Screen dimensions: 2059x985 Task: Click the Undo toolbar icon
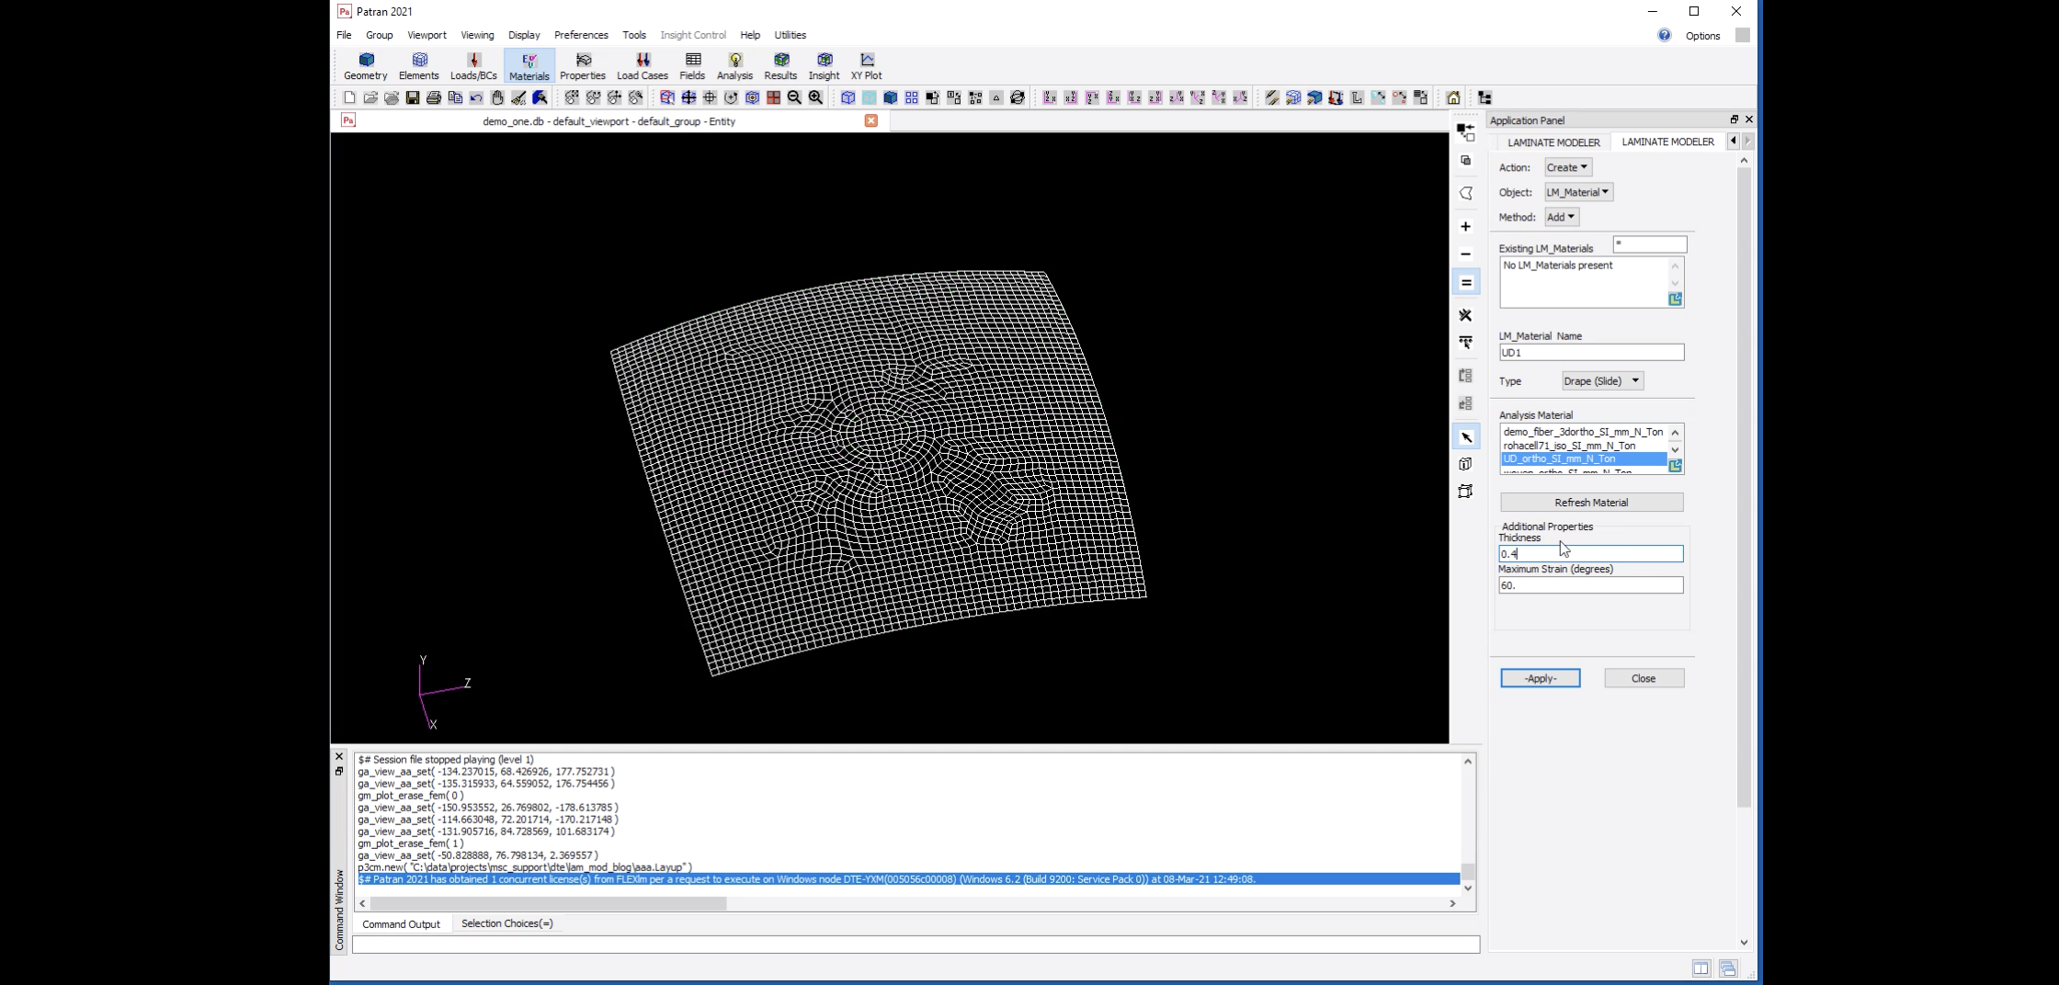click(x=477, y=97)
